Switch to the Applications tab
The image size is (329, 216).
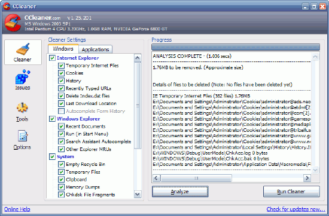96,50
